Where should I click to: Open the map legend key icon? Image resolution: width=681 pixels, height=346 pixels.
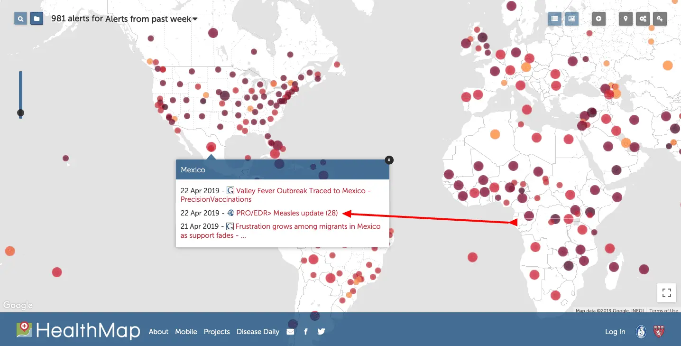660,19
